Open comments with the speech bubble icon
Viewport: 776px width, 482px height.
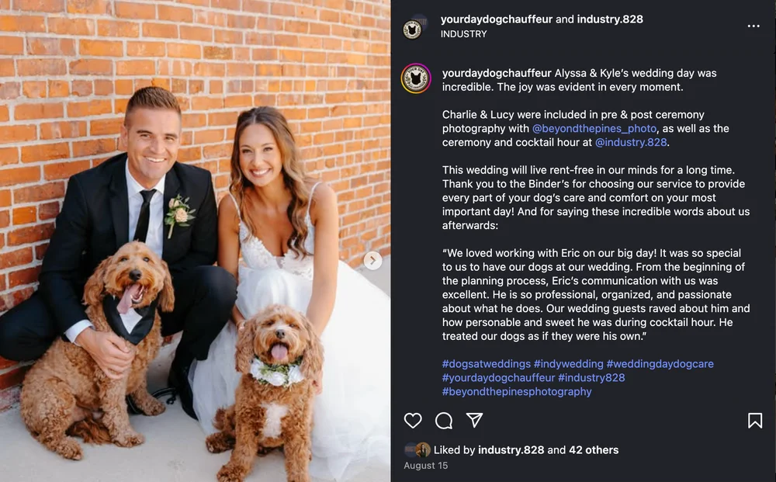[x=443, y=420]
